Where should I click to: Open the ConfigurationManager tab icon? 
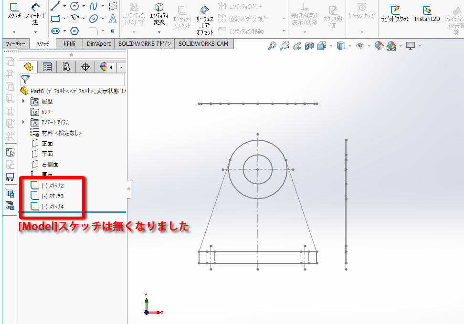point(66,67)
